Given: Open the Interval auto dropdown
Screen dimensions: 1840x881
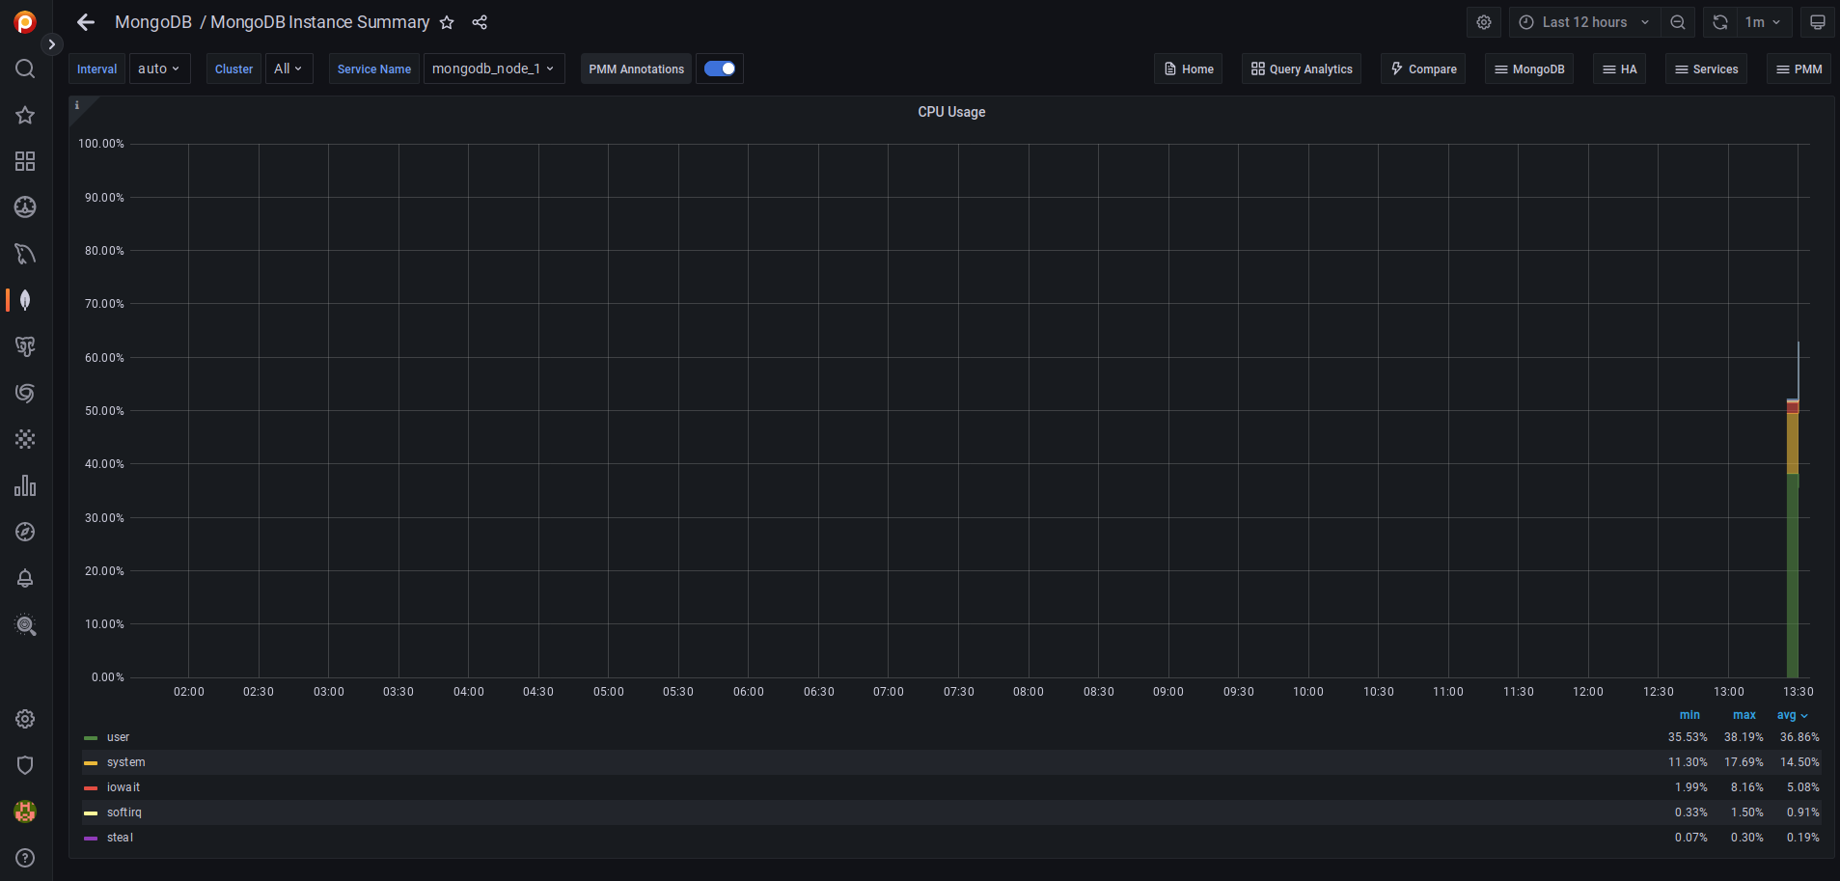Looking at the screenshot, I should (159, 69).
